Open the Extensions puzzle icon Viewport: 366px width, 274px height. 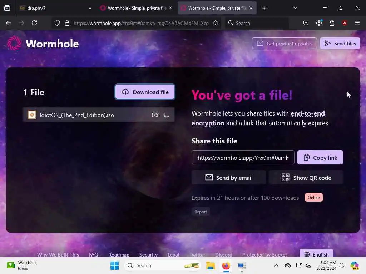332,23
